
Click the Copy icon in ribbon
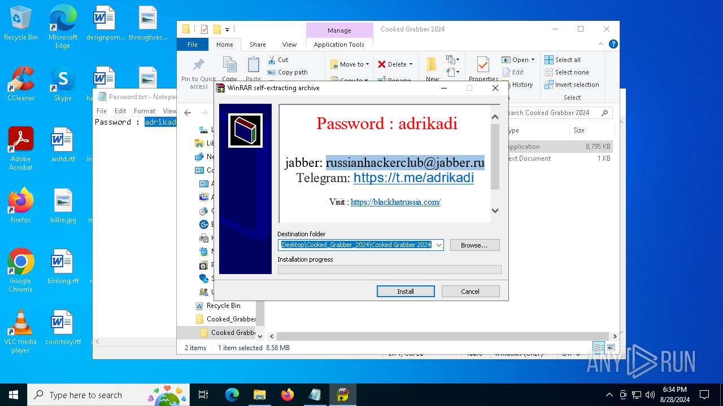pyautogui.click(x=229, y=65)
